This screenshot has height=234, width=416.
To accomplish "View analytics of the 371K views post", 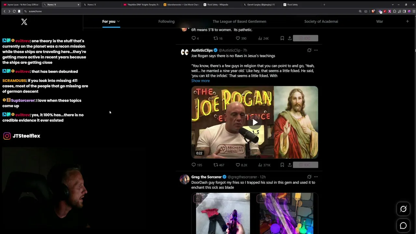I will tap(264, 165).
